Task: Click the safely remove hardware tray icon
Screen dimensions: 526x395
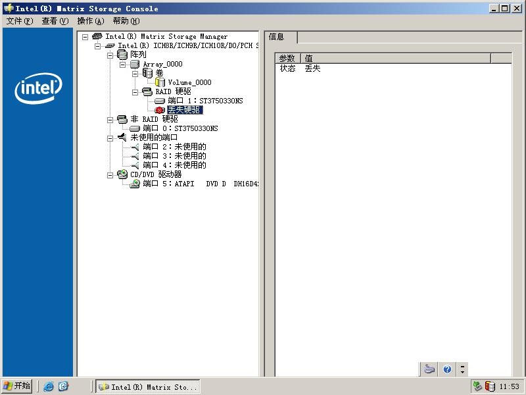Action: click(x=477, y=386)
